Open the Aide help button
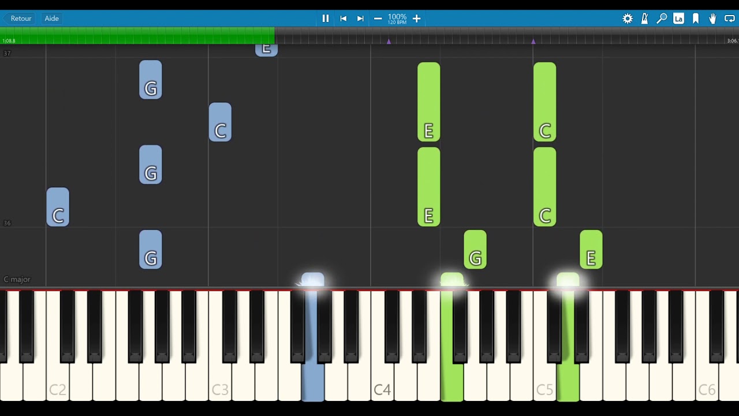Image resolution: width=739 pixels, height=416 pixels. click(x=51, y=18)
